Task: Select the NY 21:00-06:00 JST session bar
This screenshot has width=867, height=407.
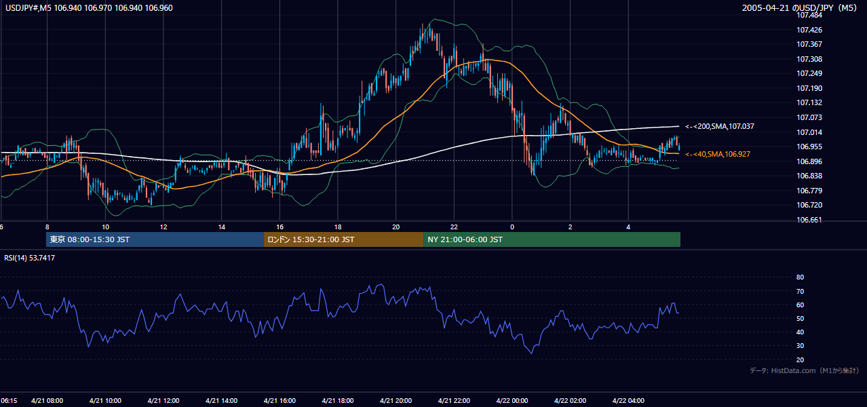Action: tap(552, 239)
